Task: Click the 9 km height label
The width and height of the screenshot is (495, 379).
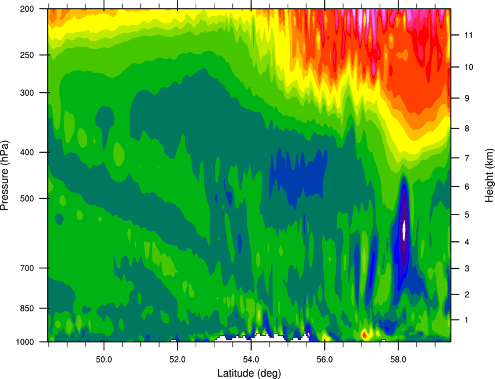Action: pyautogui.click(x=466, y=99)
